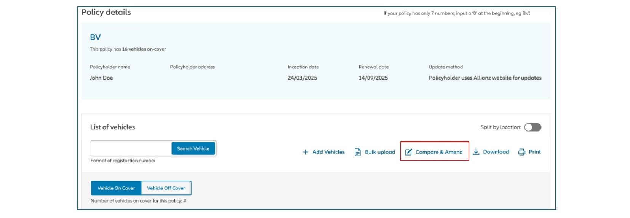Click the pencil edit icon for Compare & Amend
This screenshot has height=218, width=630.
(408, 152)
